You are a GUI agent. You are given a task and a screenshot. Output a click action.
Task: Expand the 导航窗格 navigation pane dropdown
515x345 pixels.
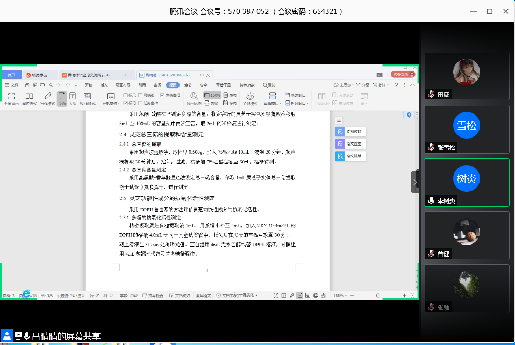click(x=109, y=103)
